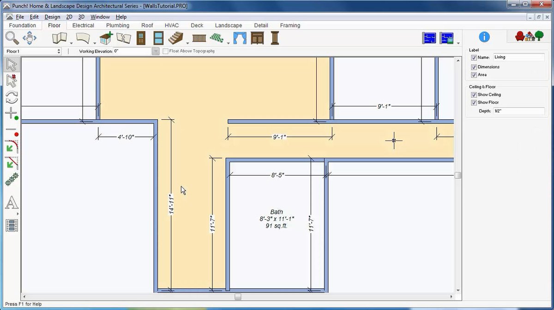Viewport: 554px width, 310px height.
Task: Click the green chain pattern tool
Action: [x=12, y=179]
